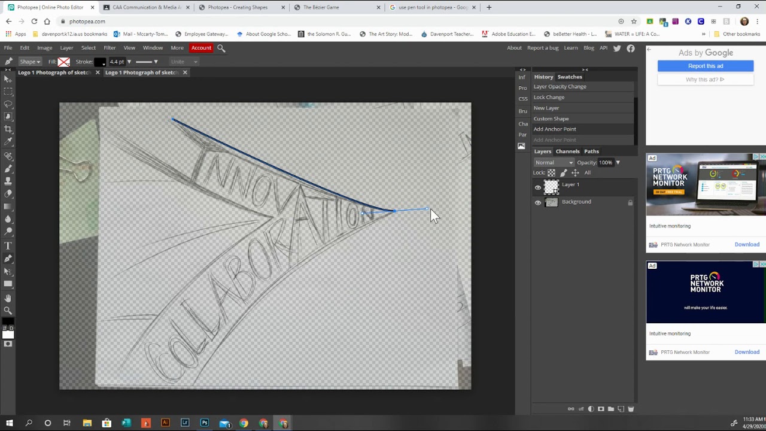This screenshot has height=431, width=766.
Task: Pick the Crop tool
Action: (x=8, y=129)
